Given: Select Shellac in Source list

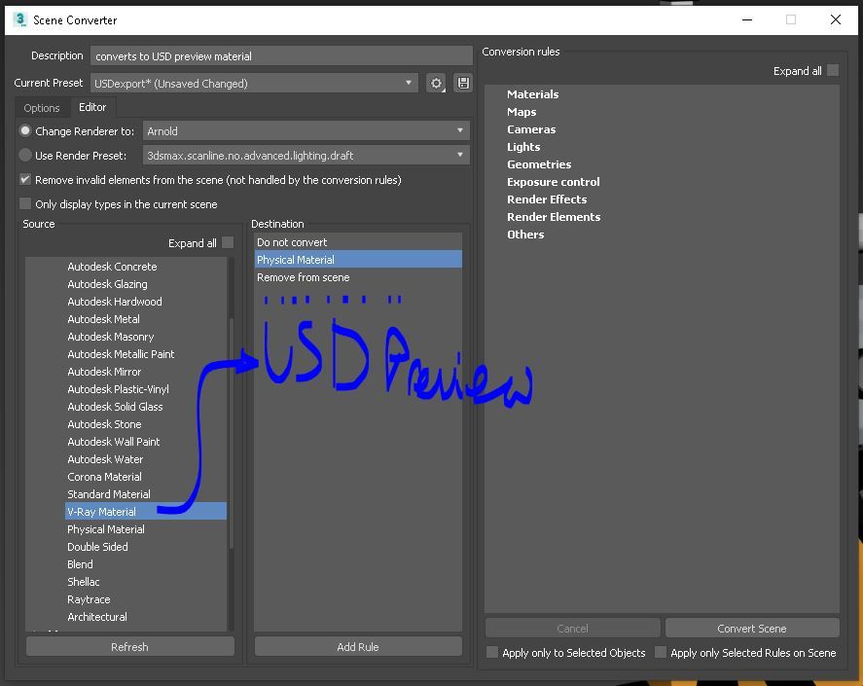Looking at the screenshot, I should point(83,582).
